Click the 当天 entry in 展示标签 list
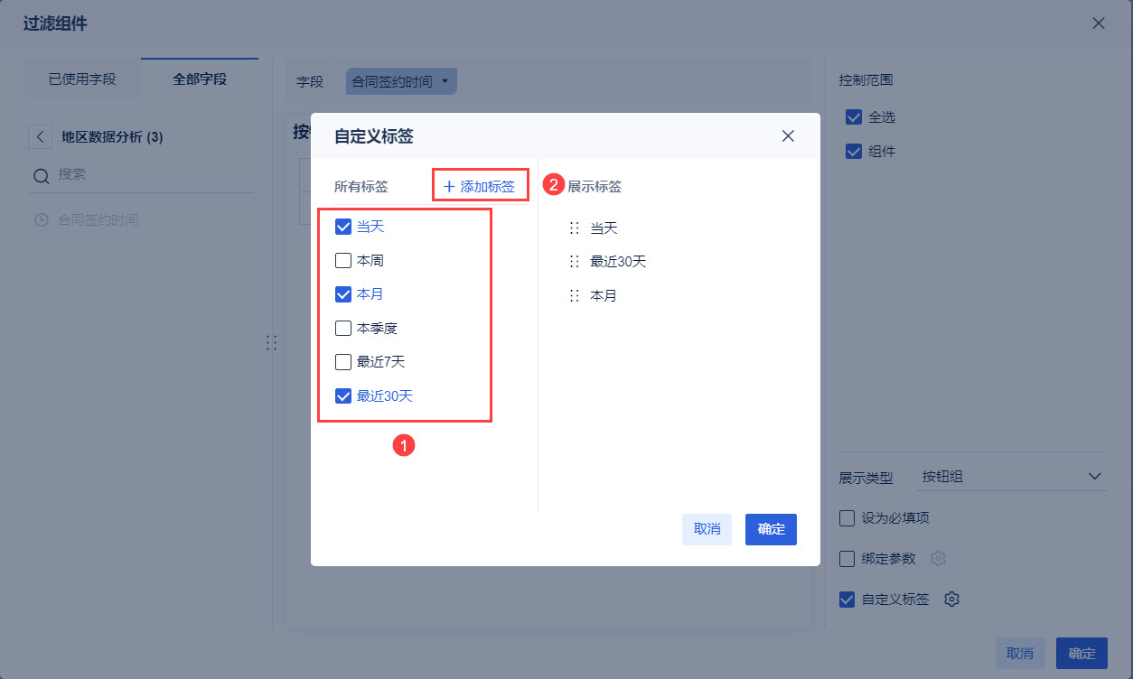The image size is (1133, 679). tap(604, 228)
